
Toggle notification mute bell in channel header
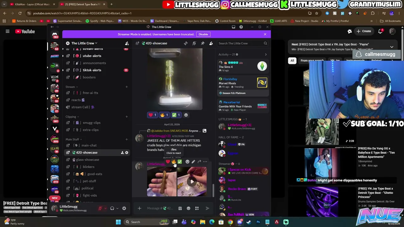point(194,43)
